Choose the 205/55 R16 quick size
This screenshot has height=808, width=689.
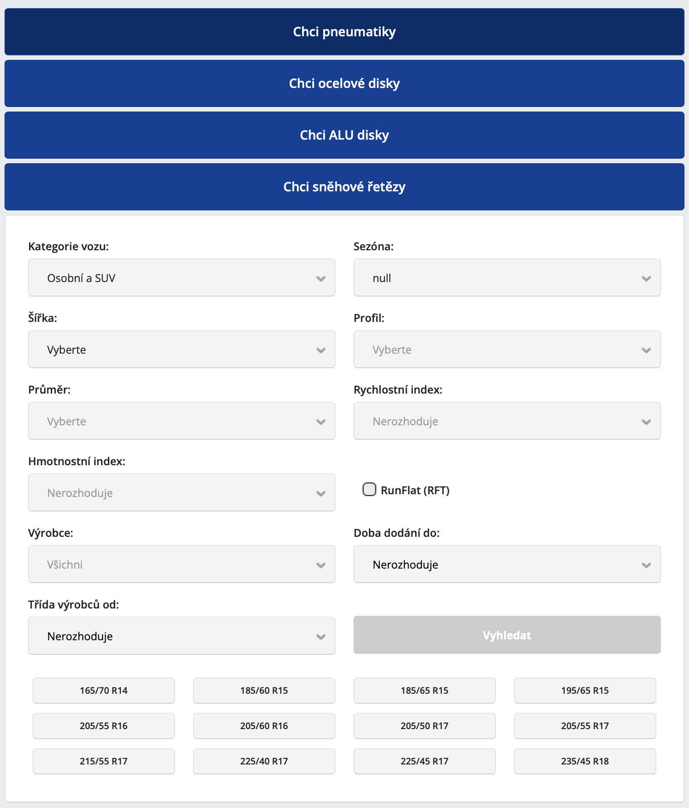[x=104, y=726]
